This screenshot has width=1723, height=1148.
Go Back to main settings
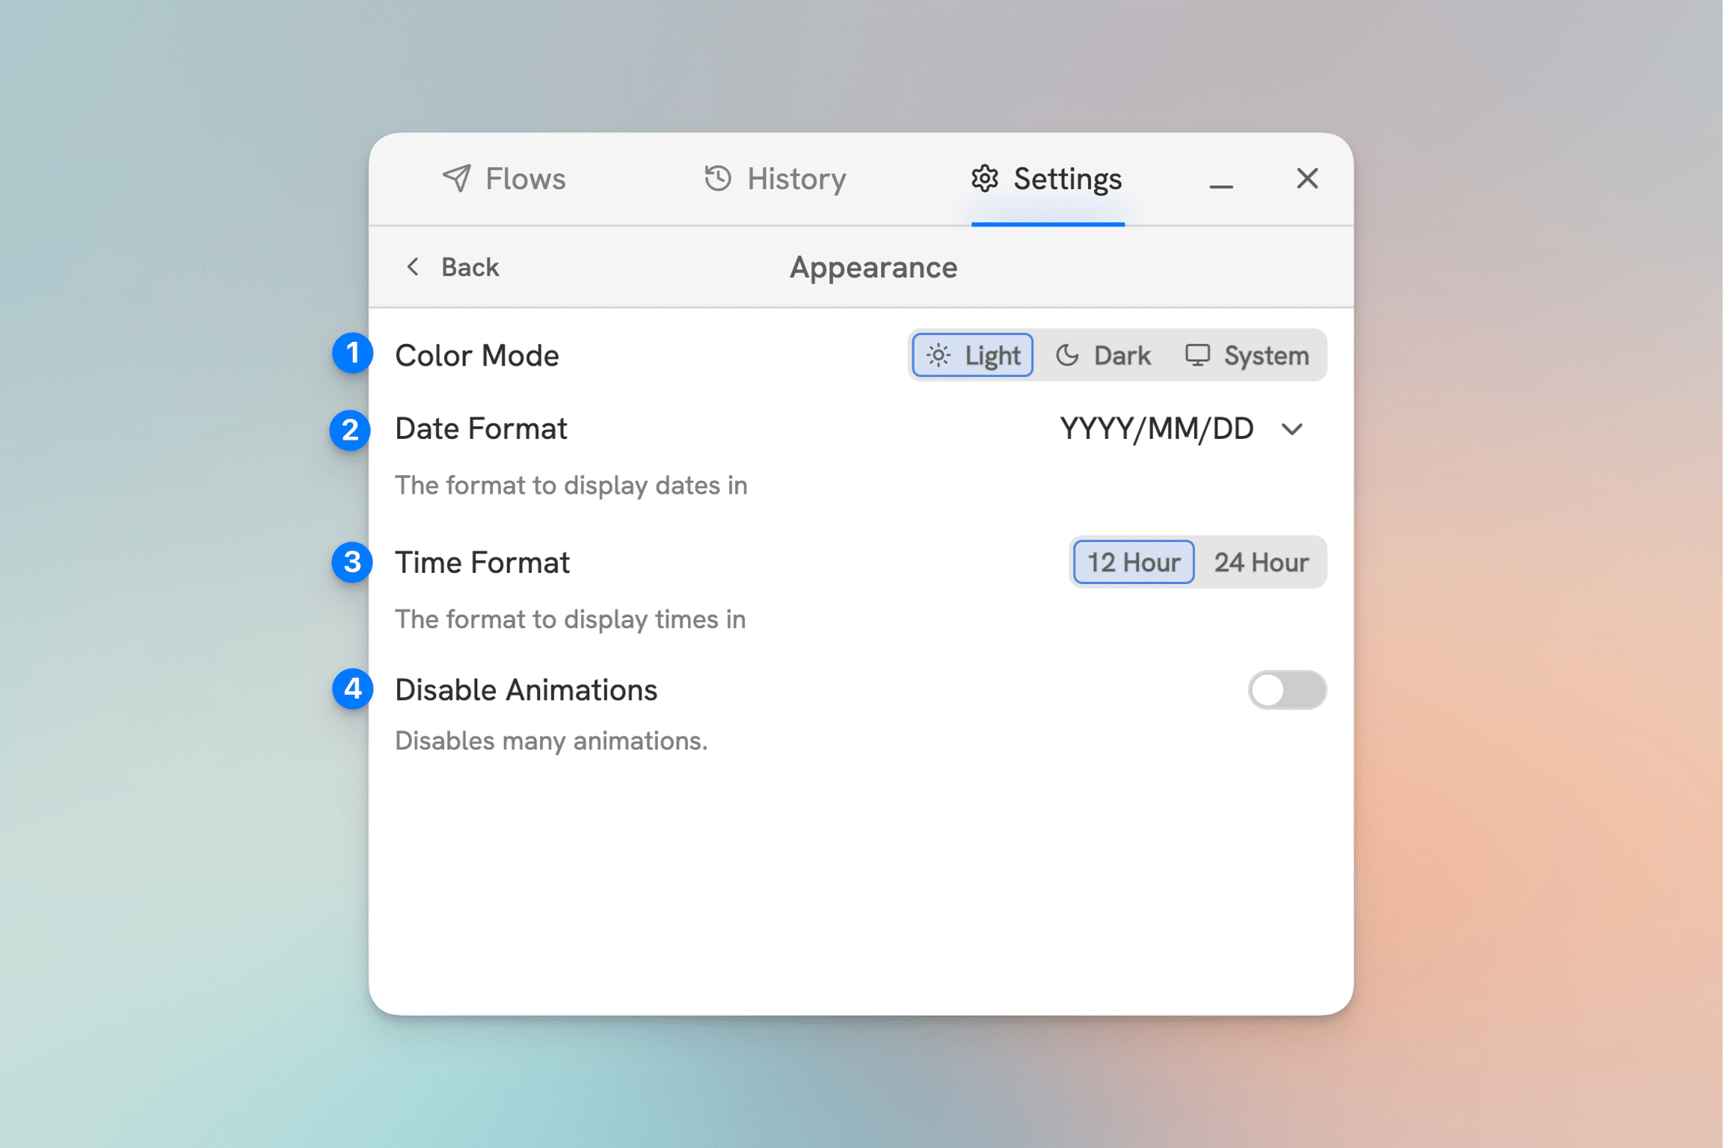pyautogui.click(x=469, y=267)
